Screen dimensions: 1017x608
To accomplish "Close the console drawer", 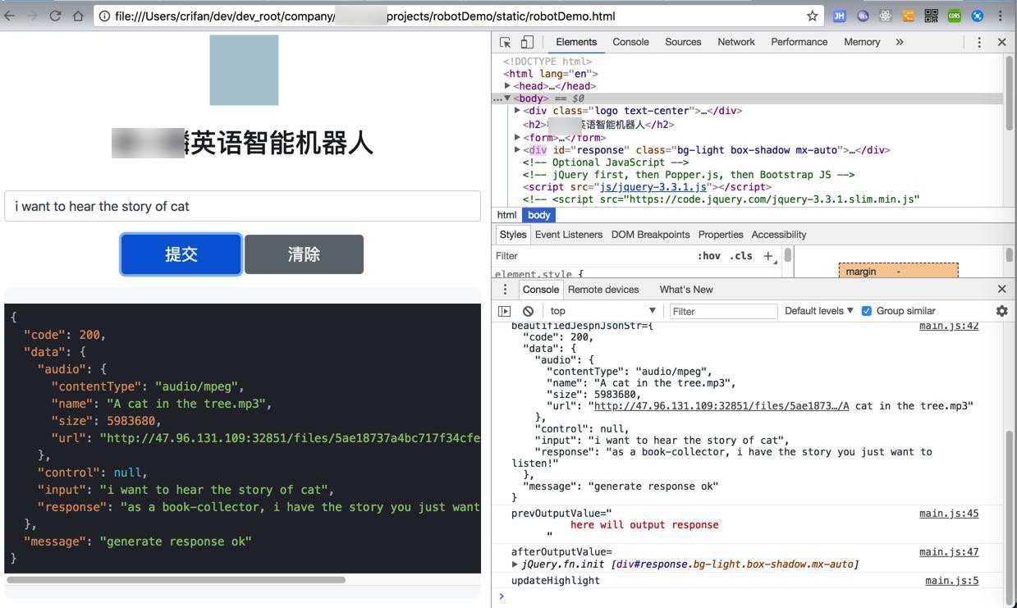I will [x=1001, y=290].
